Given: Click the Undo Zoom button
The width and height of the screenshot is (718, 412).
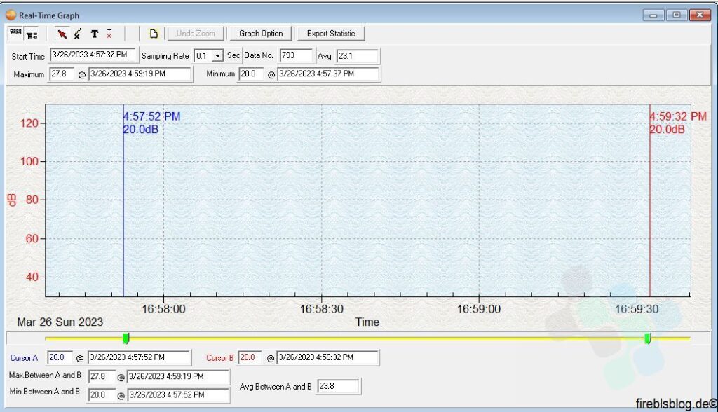Looking at the screenshot, I should pos(196,34).
